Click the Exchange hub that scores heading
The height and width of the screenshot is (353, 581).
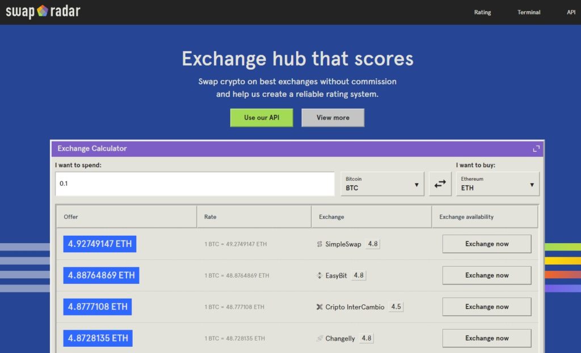click(297, 58)
